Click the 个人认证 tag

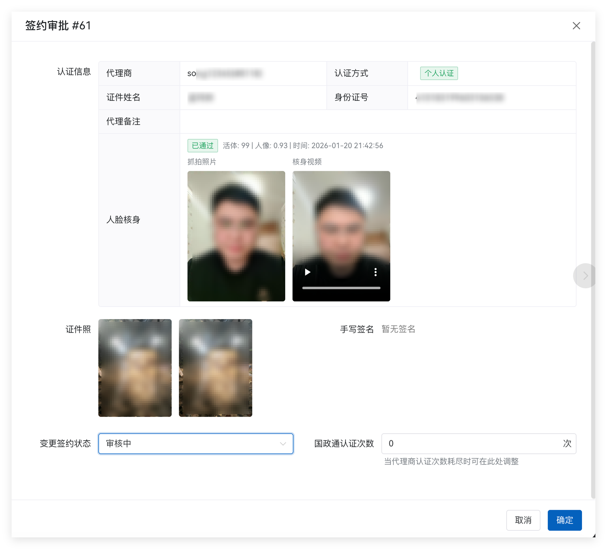(x=439, y=73)
